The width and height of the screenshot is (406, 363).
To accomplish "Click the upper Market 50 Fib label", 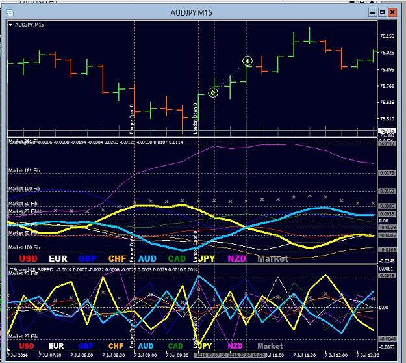I will tap(23, 203).
